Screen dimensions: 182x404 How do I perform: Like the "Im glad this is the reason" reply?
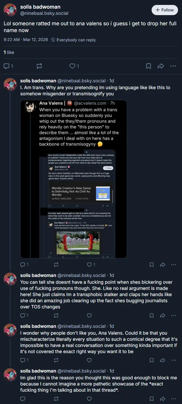tap(89, 399)
